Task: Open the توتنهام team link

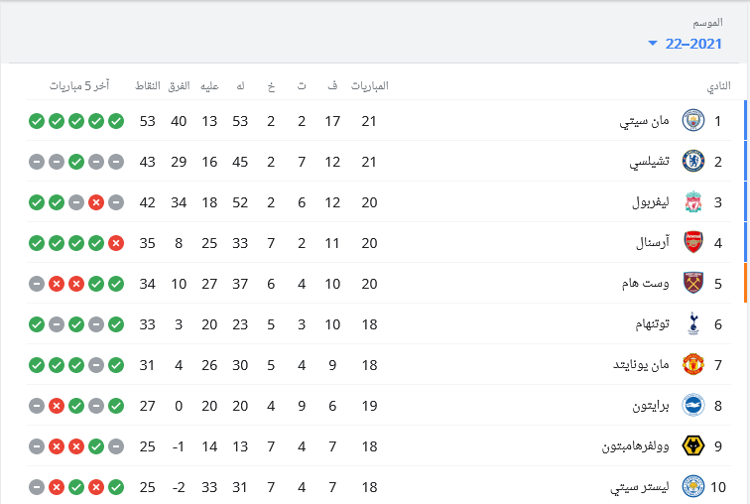Action: (652, 324)
